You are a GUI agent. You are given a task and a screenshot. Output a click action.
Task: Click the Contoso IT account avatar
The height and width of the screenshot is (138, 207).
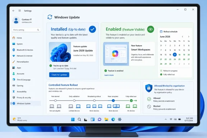pyautogui.click(x=16, y=20)
